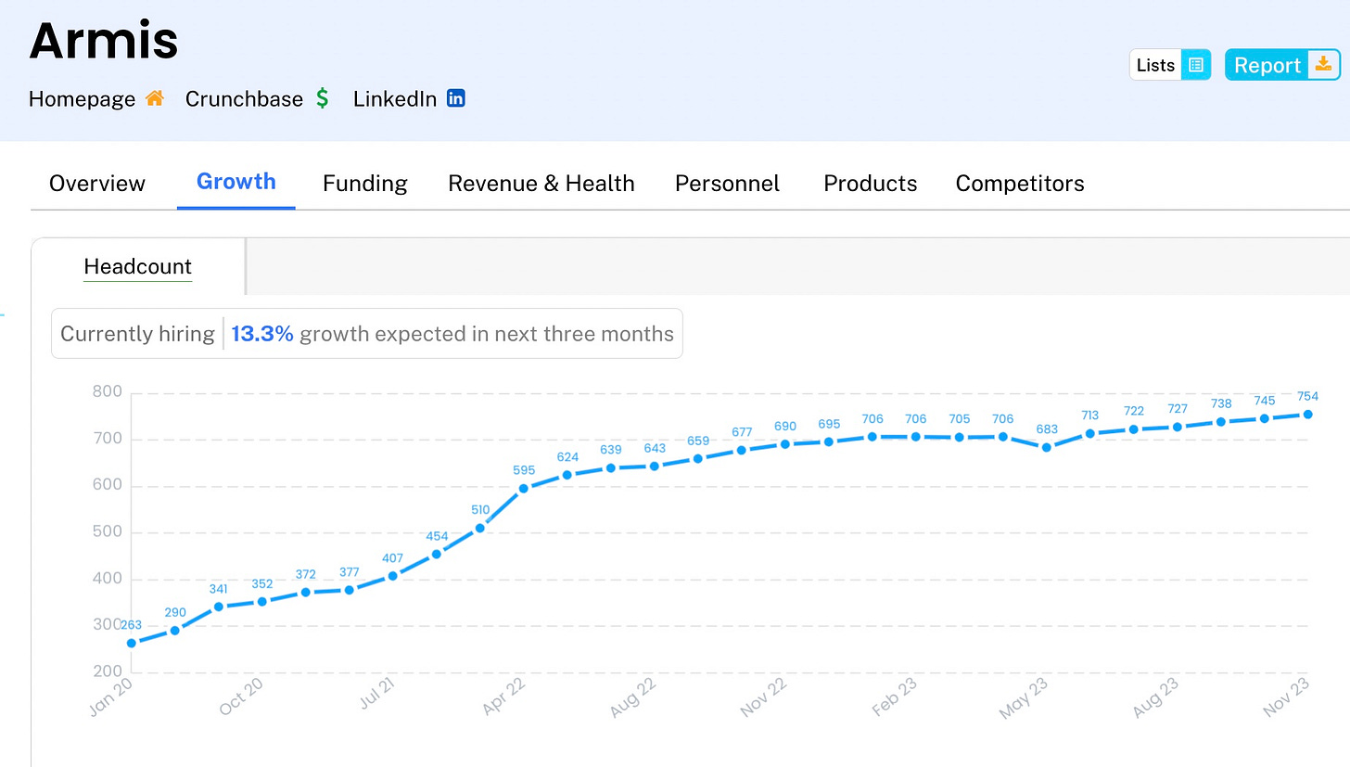Click the Armis company title
Image resolution: width=1350 pixels, height=767 pixels.
[104, 40]
